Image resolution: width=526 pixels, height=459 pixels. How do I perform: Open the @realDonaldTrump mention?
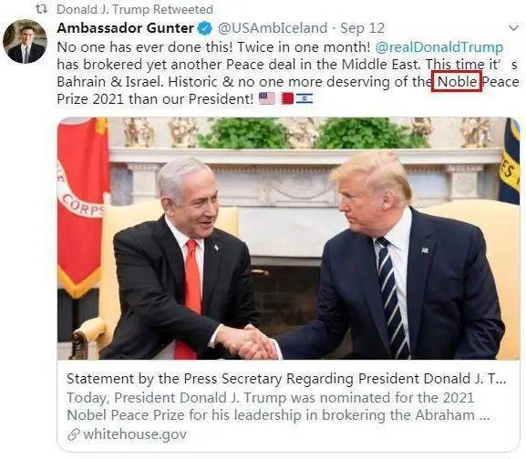[x=439, y=47]
